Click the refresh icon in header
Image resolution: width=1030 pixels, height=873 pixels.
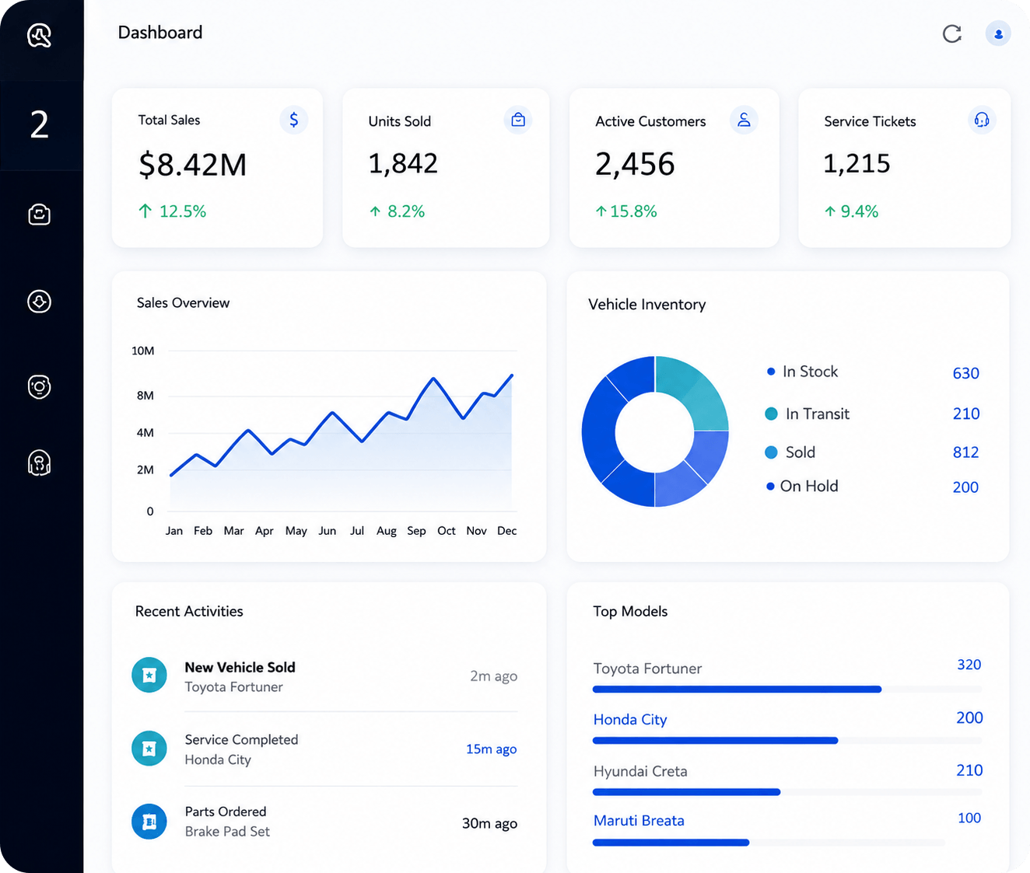coord(952,33)
